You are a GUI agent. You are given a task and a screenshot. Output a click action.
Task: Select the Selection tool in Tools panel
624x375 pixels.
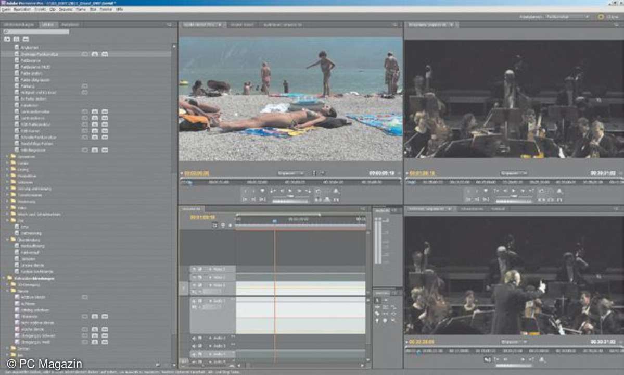click(377, 300)
